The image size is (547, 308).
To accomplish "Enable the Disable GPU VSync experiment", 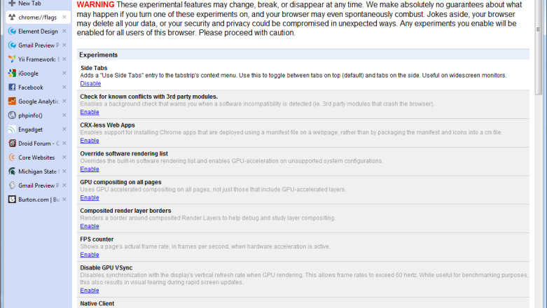I will [x=90, y=290].
